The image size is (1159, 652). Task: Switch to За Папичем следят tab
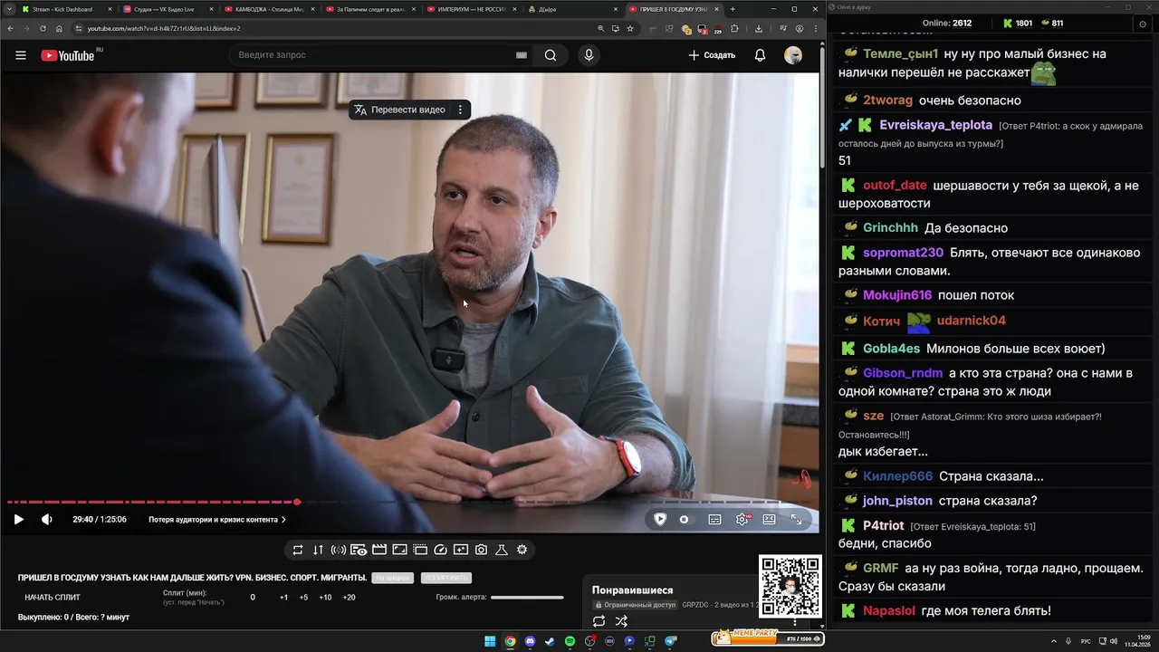(x=370, y=9)
